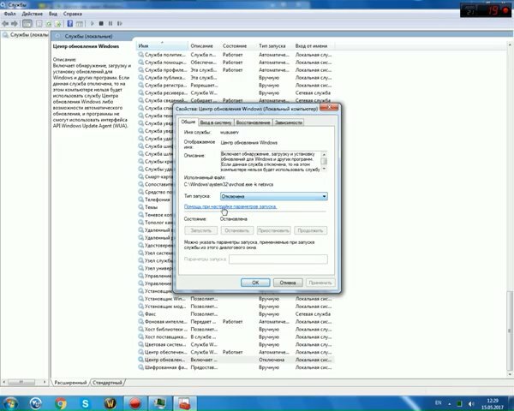
Task: Select Служба ресивера service row
Action: point(235,92)
